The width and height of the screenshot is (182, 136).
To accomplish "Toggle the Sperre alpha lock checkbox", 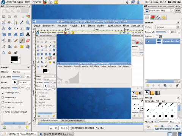I will coord(157,36).
